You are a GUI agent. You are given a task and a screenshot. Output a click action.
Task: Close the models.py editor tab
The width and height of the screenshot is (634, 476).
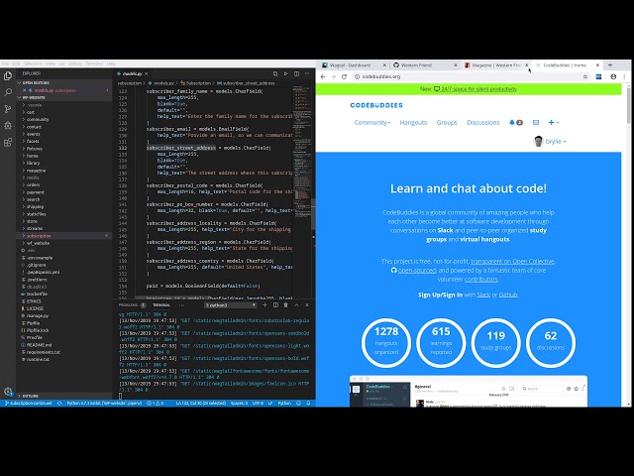pyautogui.click(x=147, y=73)
